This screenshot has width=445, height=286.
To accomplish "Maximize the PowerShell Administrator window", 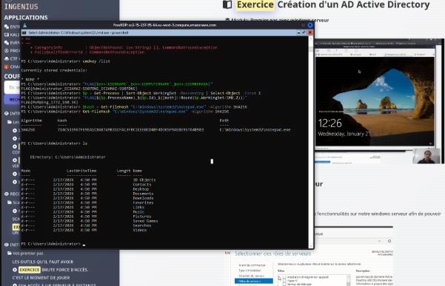I will click(304, 33).
